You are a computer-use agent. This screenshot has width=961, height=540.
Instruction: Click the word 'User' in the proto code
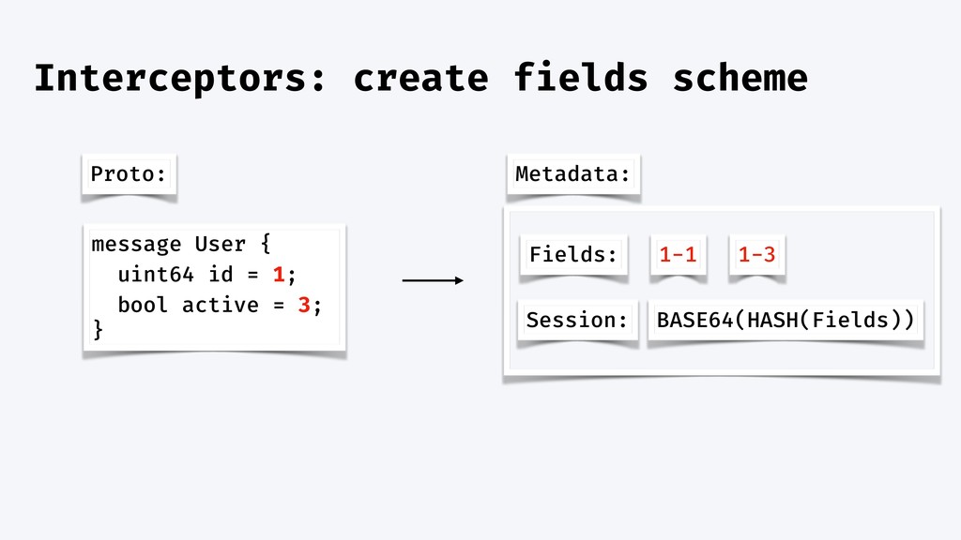pyautogui.click(x=220, y=244)
